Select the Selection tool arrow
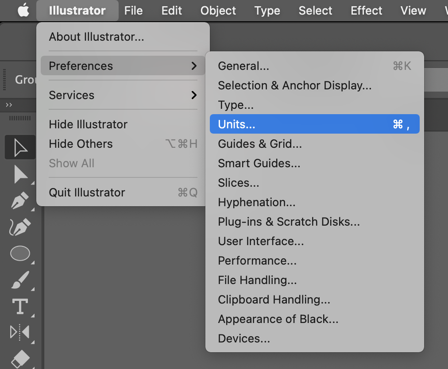Image resolution: width=448 pixels, height=369 pixels. [x=20, y=147]
